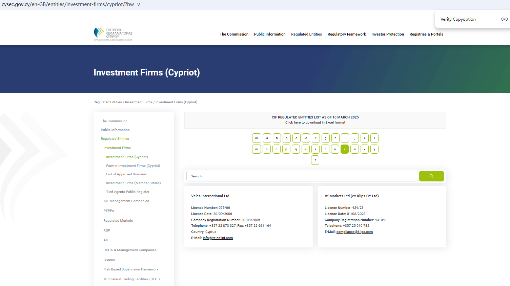
Task: Download the list in Excel format
Action: (315, 123)
